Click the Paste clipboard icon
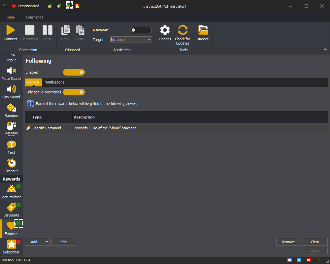Image resolution: width=330 pixels, height=264 pixels. 80,30
